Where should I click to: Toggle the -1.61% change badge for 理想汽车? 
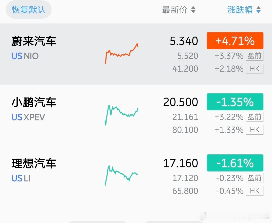235,163
